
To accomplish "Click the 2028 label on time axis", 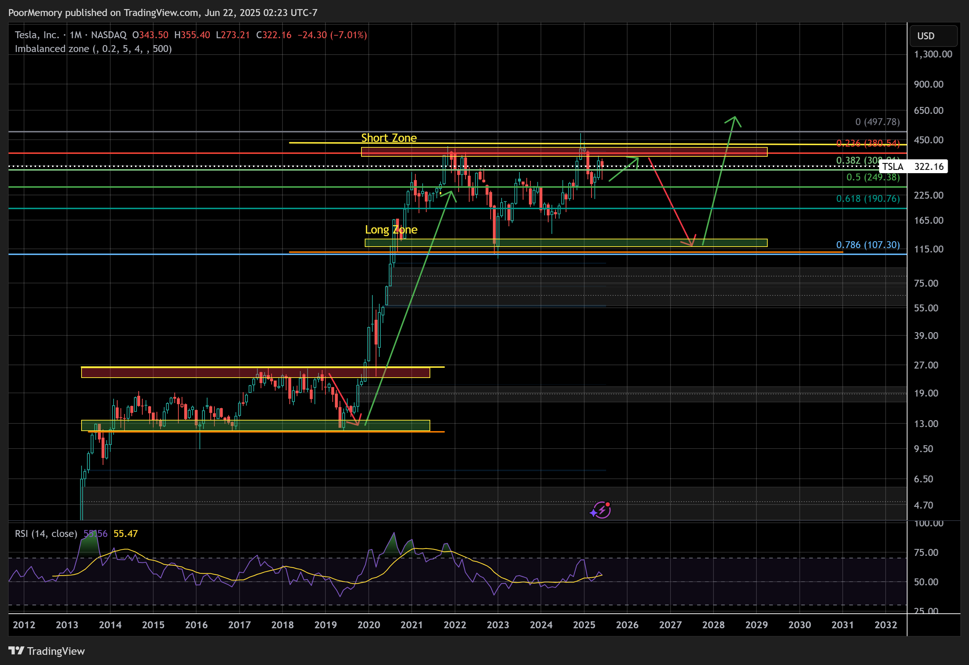I will (x=713, y=625).
